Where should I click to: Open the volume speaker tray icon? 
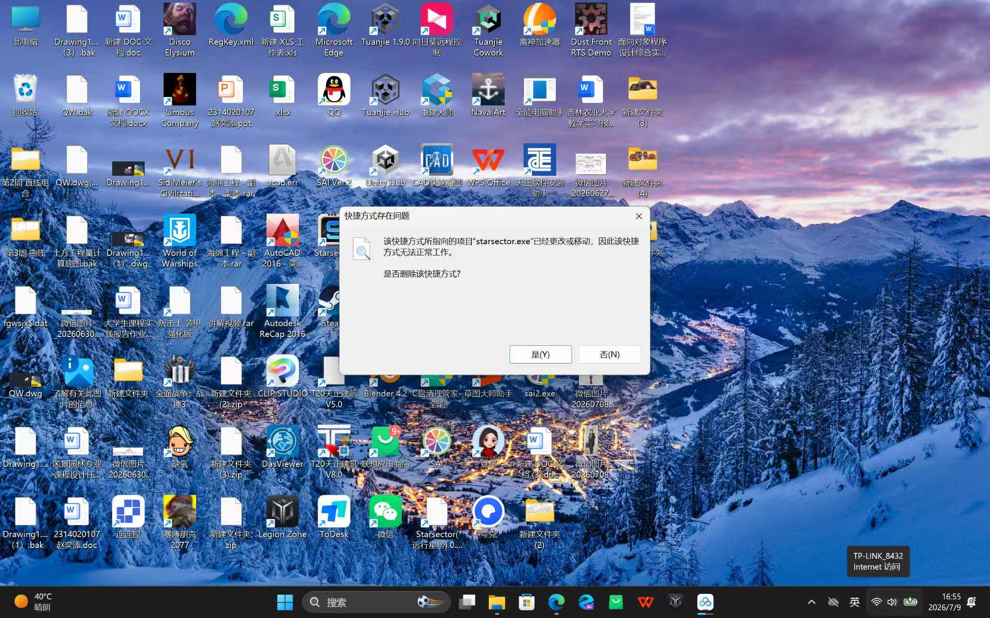click(x=892, y=602)
